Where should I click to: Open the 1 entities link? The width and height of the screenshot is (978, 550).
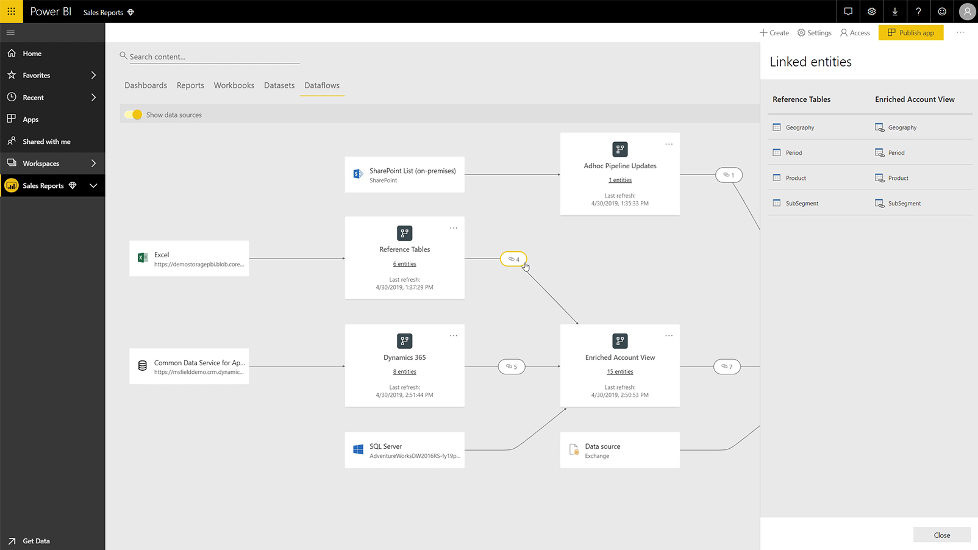[620, 180]
